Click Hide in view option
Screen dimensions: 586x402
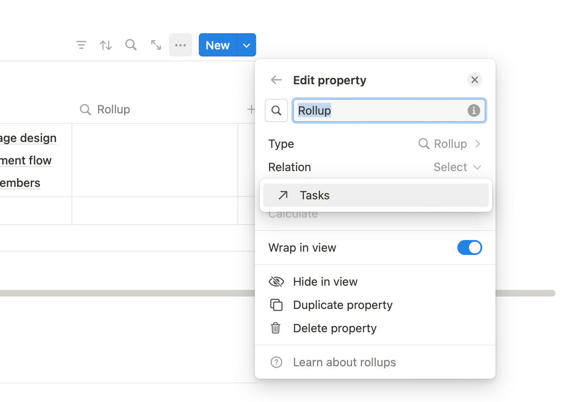click(325, 282)
